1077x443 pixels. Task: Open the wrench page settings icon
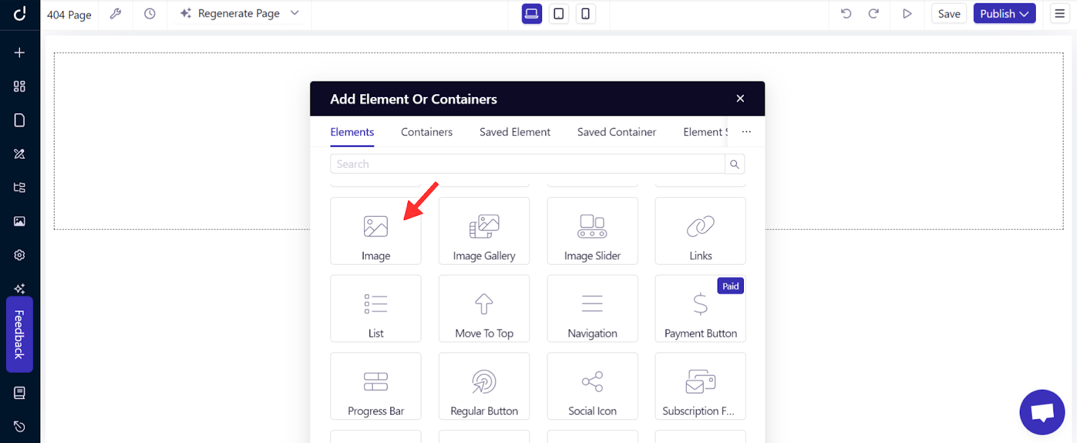tap(116, 13)
